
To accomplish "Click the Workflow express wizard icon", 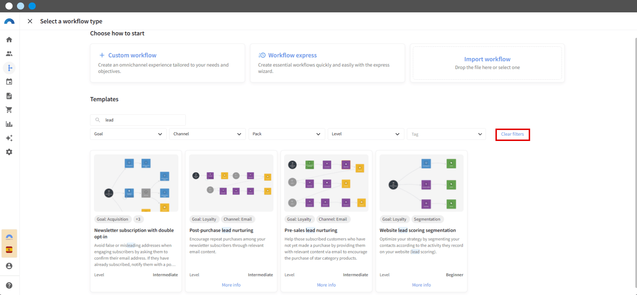I will click(x=262, y=55).
